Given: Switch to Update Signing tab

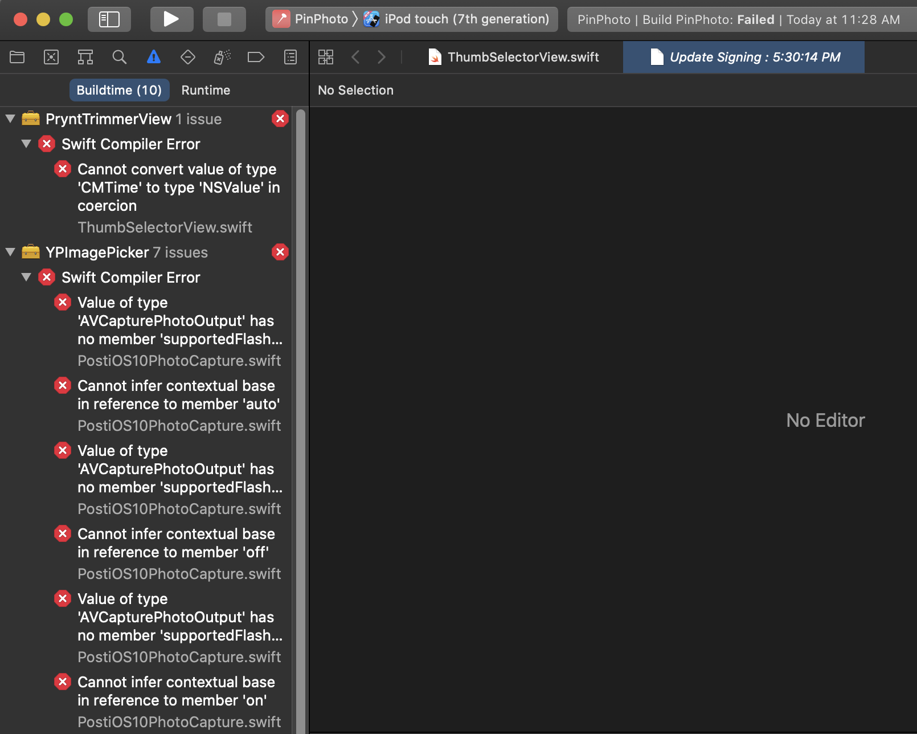Looking at the screenshot, I should (x=744, y=57).
